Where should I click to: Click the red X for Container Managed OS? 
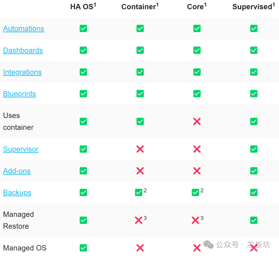tap(140, 248)
